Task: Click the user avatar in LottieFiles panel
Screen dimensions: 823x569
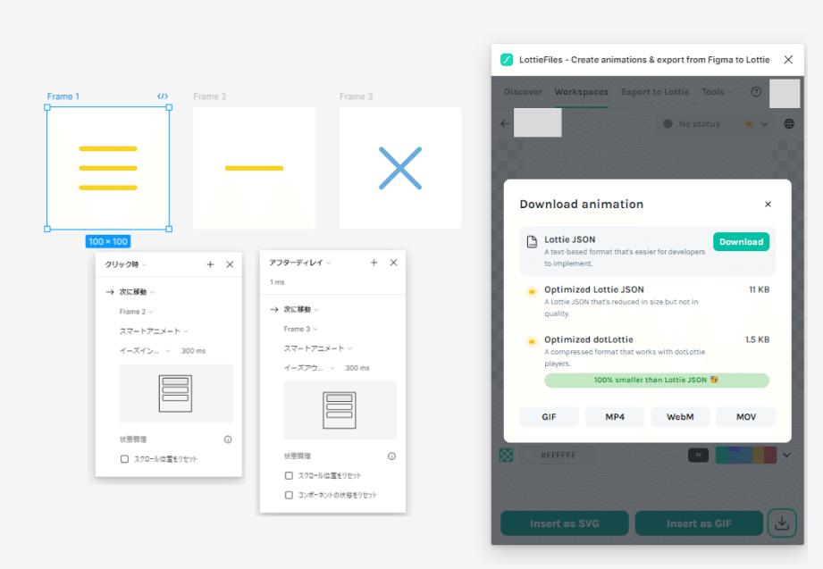Action: tap(785, 94)
